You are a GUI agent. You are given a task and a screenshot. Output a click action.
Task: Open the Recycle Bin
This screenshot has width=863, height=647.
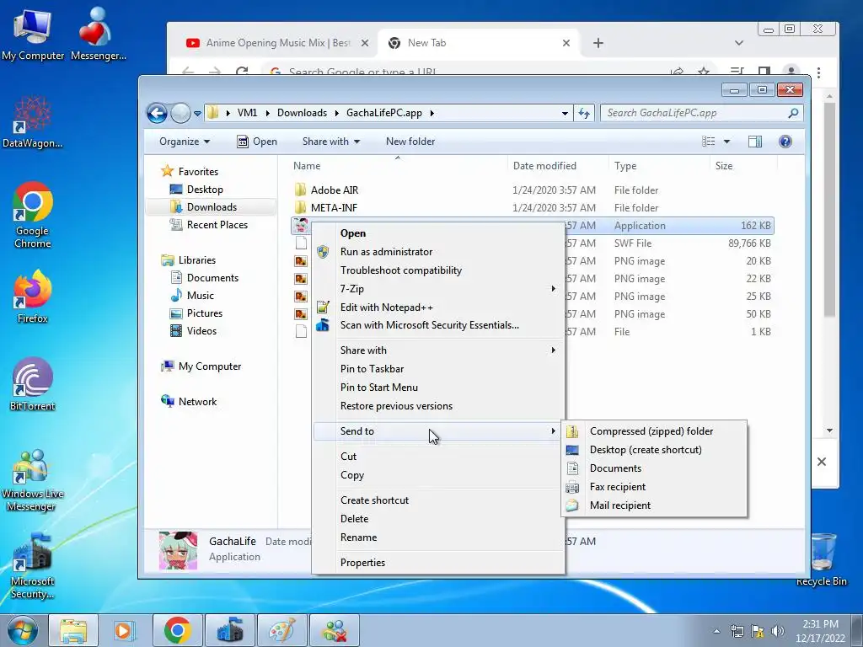pos(821,559)
